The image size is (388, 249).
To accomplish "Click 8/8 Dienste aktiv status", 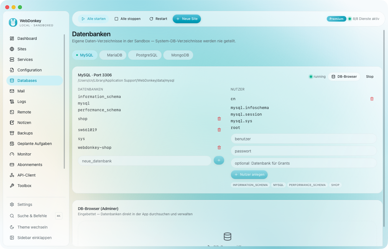I will 364,19.
